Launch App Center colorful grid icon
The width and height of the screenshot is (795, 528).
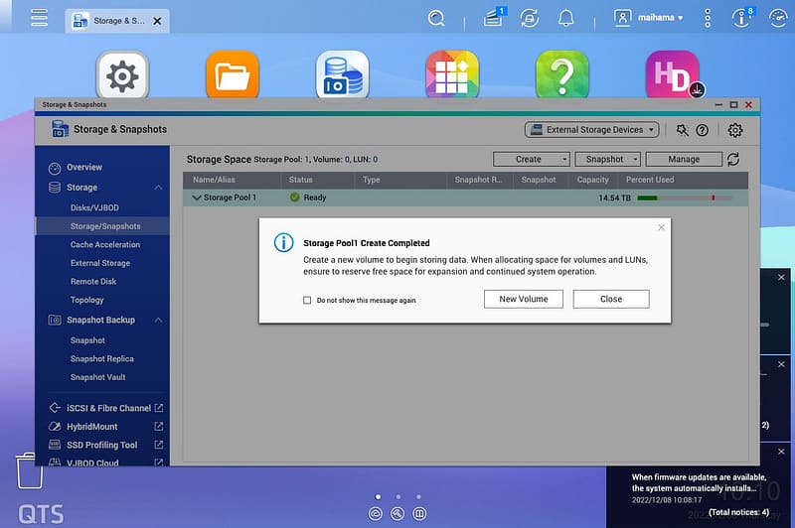[452, 76]
